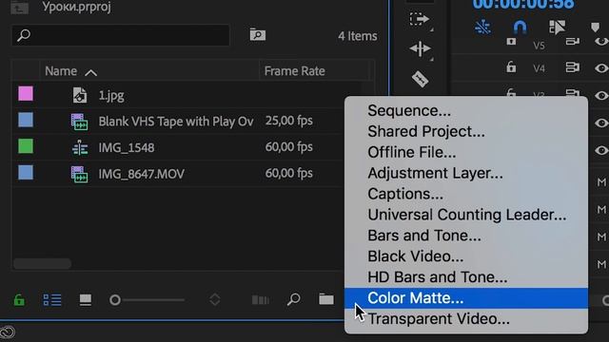The width and height of the screenshot is (609, 342).
Task: Click the still image icon of 1.jpg
Action: (80, 95)
